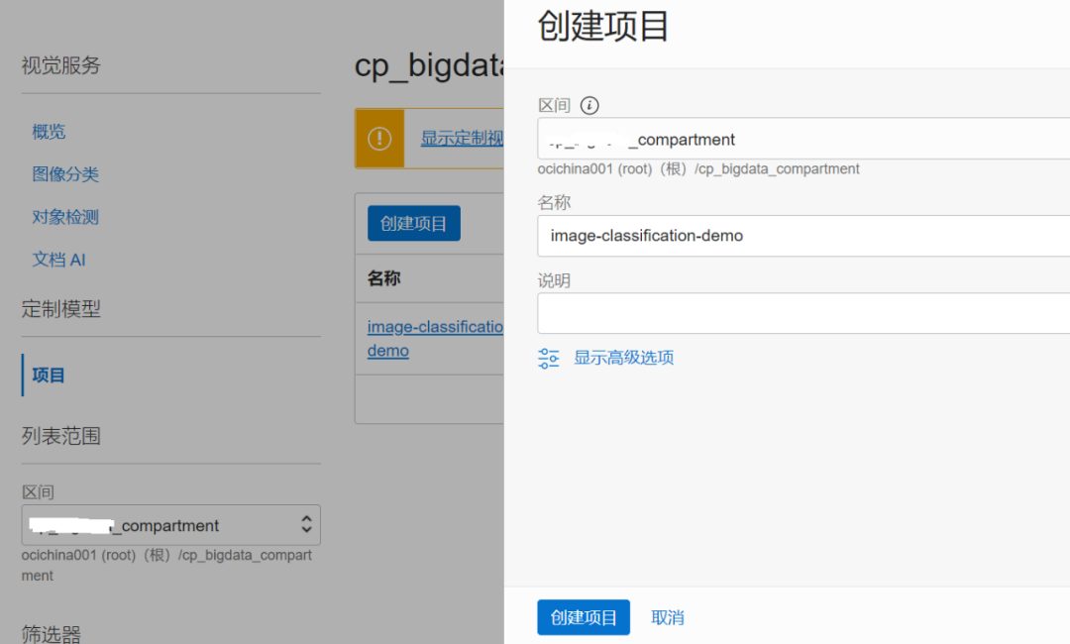
Task: Click the 定制模型 sidebar heading
Action: (60, 309)
